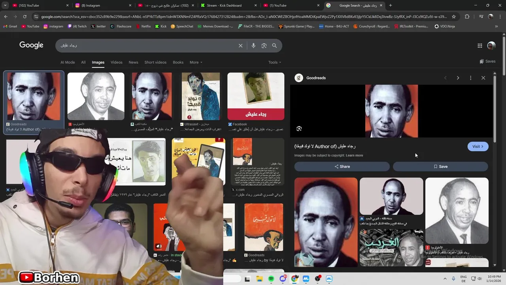
Task: Open the Google apps grid
Action: click(x=480, y=46)
